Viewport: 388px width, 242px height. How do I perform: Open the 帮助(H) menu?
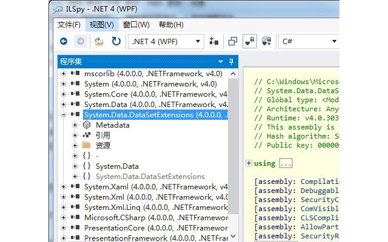coord(171,25)
